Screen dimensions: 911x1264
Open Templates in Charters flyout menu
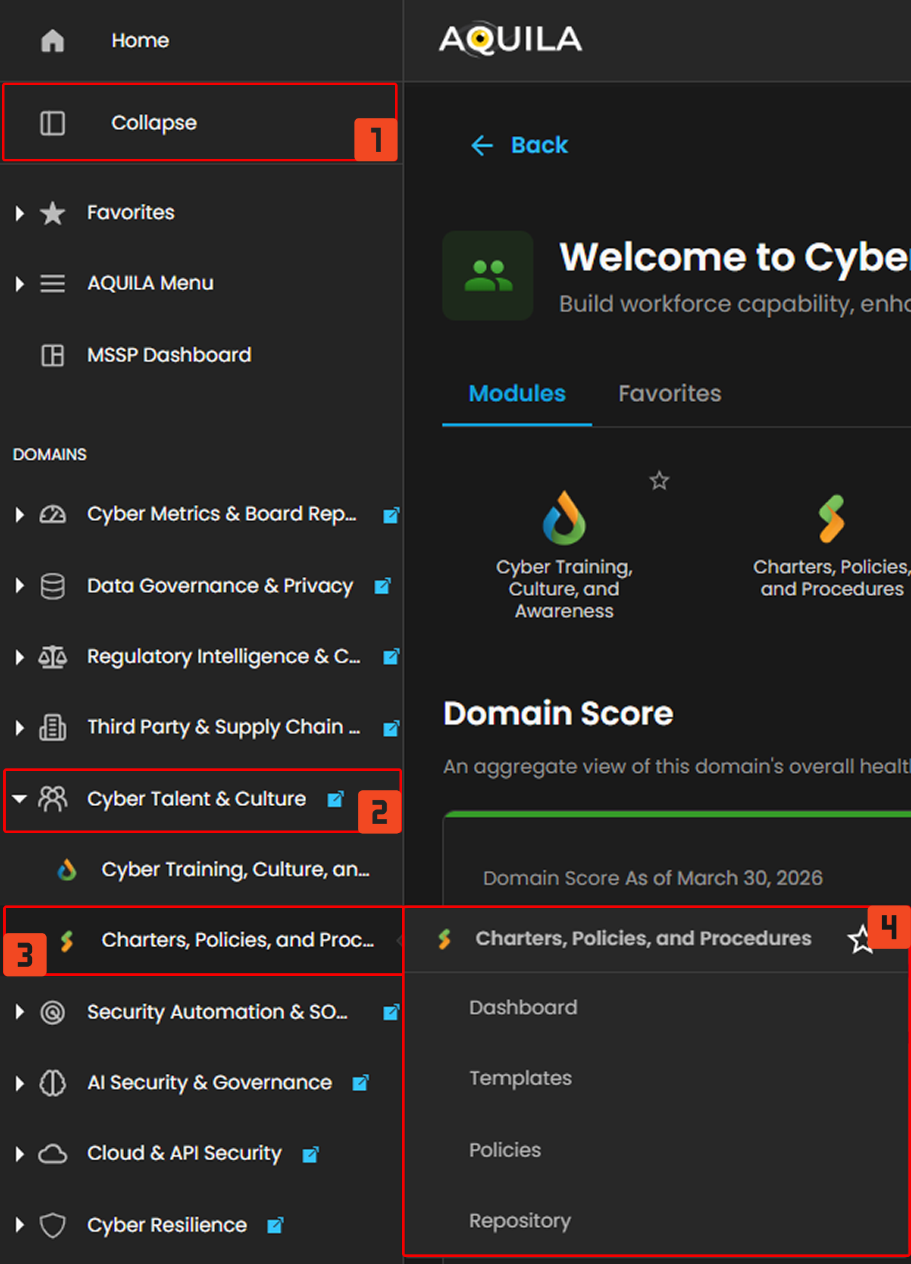(x=520, y=1078)
